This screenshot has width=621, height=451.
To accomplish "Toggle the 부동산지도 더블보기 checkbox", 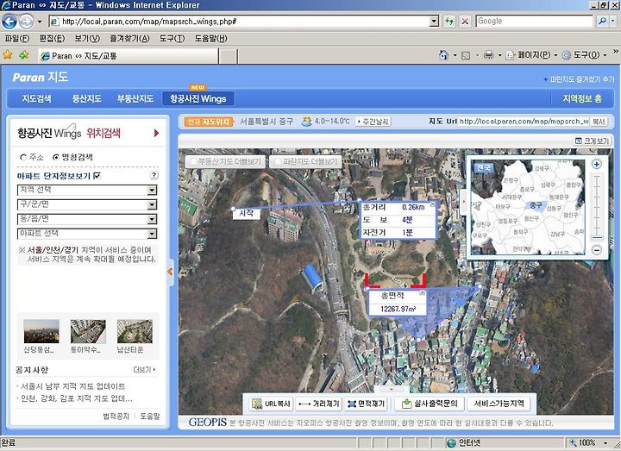I will click(x=194, y=161).
